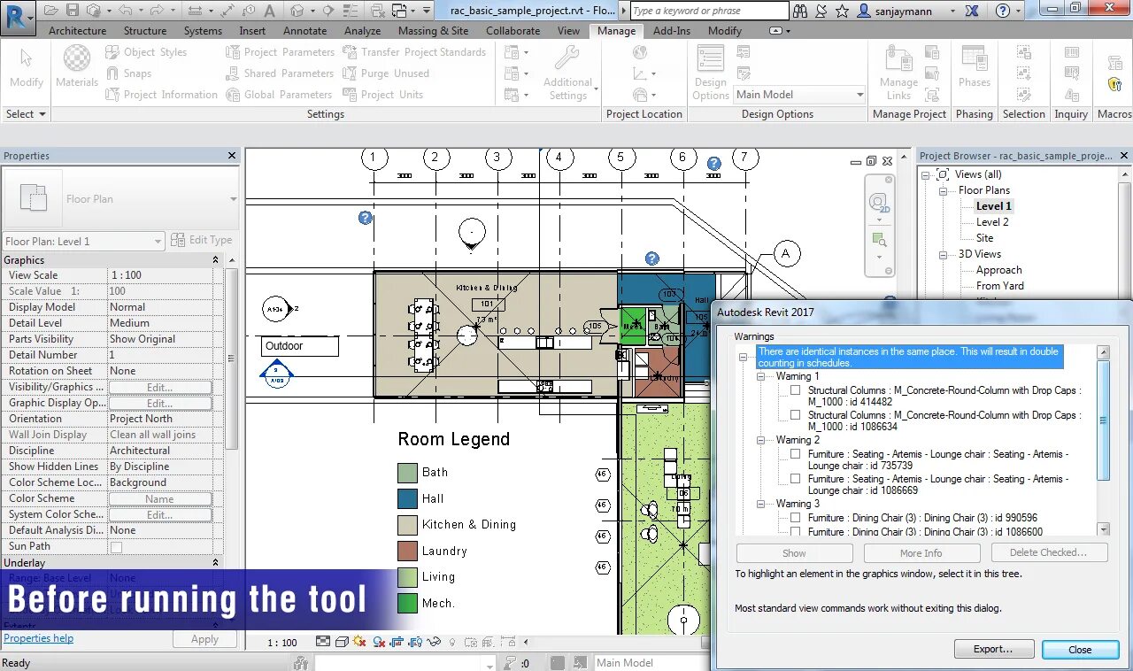This screenshot has height=671, width=1133.
Task: Open Object Styles in Settings panel
Action: [x=146, y=52]
